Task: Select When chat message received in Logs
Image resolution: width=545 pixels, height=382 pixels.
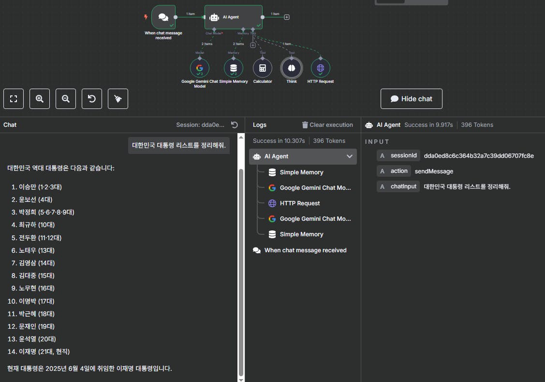Action: (305, 250)
